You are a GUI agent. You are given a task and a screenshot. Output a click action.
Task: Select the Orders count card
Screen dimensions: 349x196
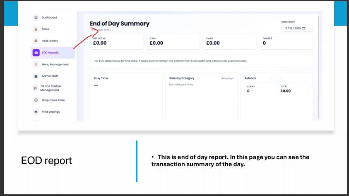286,41
